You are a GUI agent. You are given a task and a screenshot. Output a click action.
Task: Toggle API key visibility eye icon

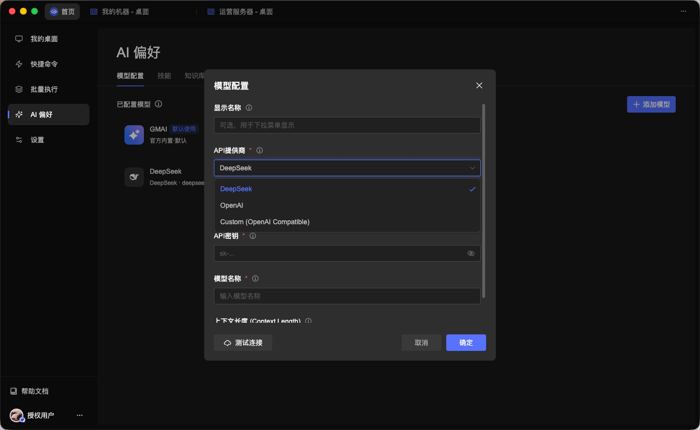[471, 253]
